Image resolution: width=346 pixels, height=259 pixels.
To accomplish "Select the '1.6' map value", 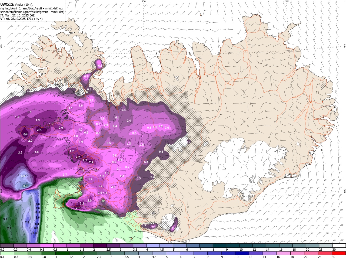I will 29,112.
